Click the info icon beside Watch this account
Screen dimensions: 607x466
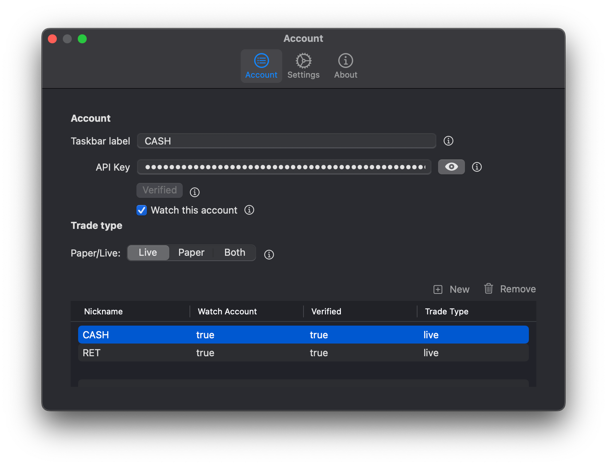coord(249,210)
